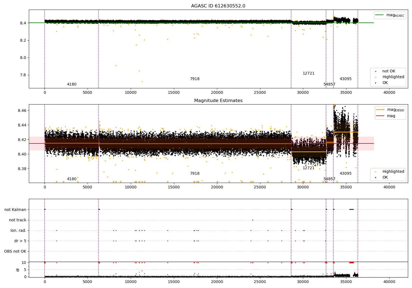Click x-axis tick 15000 under middle plot
Image resolution: width=412 pixels, height=288 pixels.
[x=174, y=187]
